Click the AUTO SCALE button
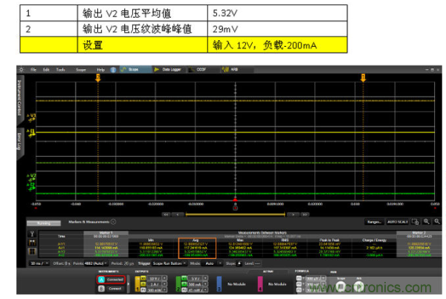 click(x=398, y=221)
